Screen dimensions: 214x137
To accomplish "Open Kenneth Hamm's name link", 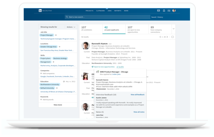I will 100,44.
